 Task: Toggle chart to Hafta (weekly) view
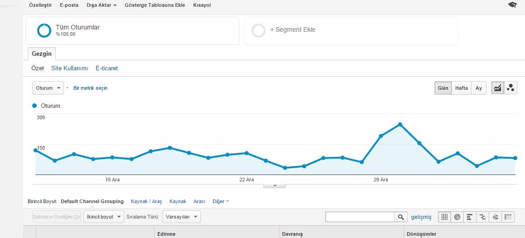tap(462, 88)
